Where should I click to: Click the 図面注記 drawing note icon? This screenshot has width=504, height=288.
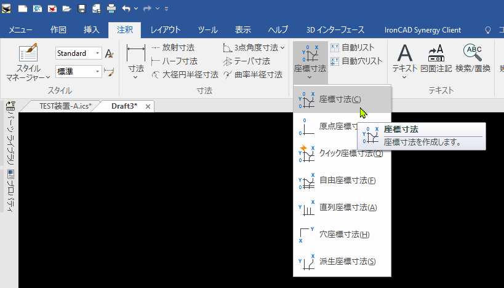click(x=436, y=58)
